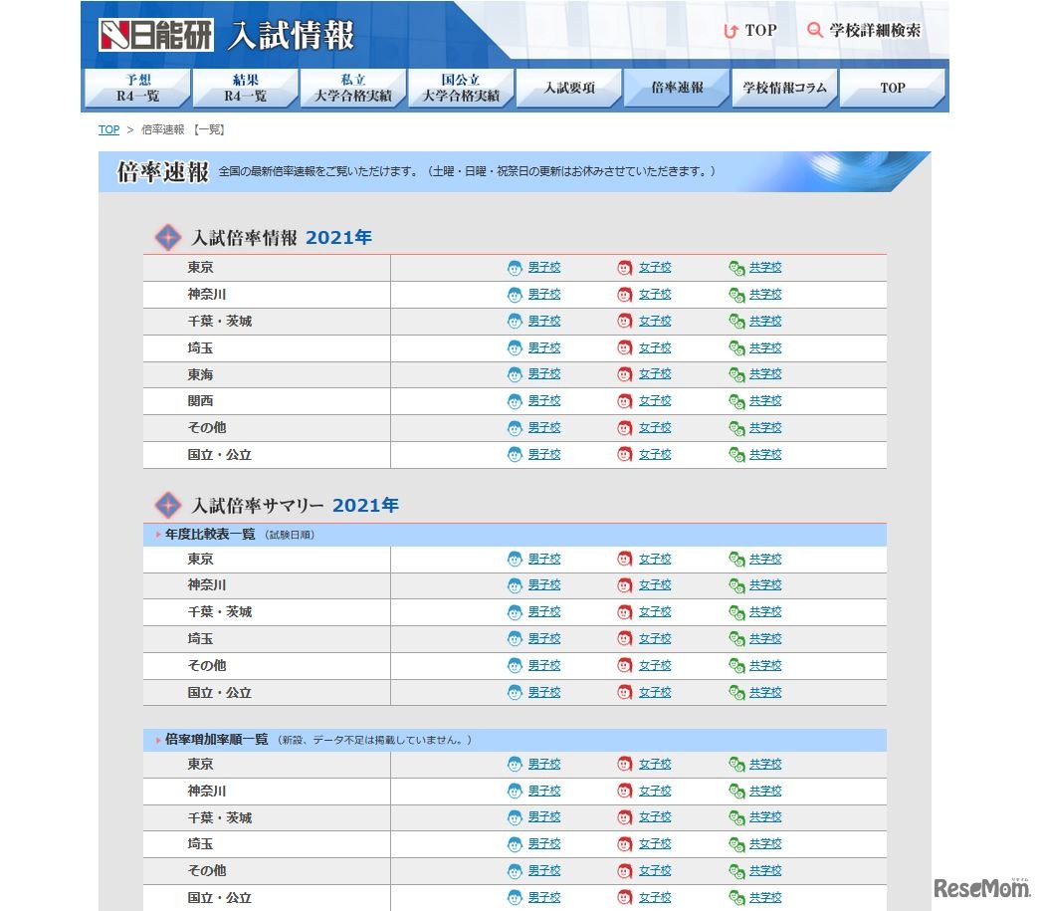This screenshot has height=911, width=1044.
Task: Open 女子校 link for 国立・公立 in 入試倍率情報
Action: click(655, 453)
